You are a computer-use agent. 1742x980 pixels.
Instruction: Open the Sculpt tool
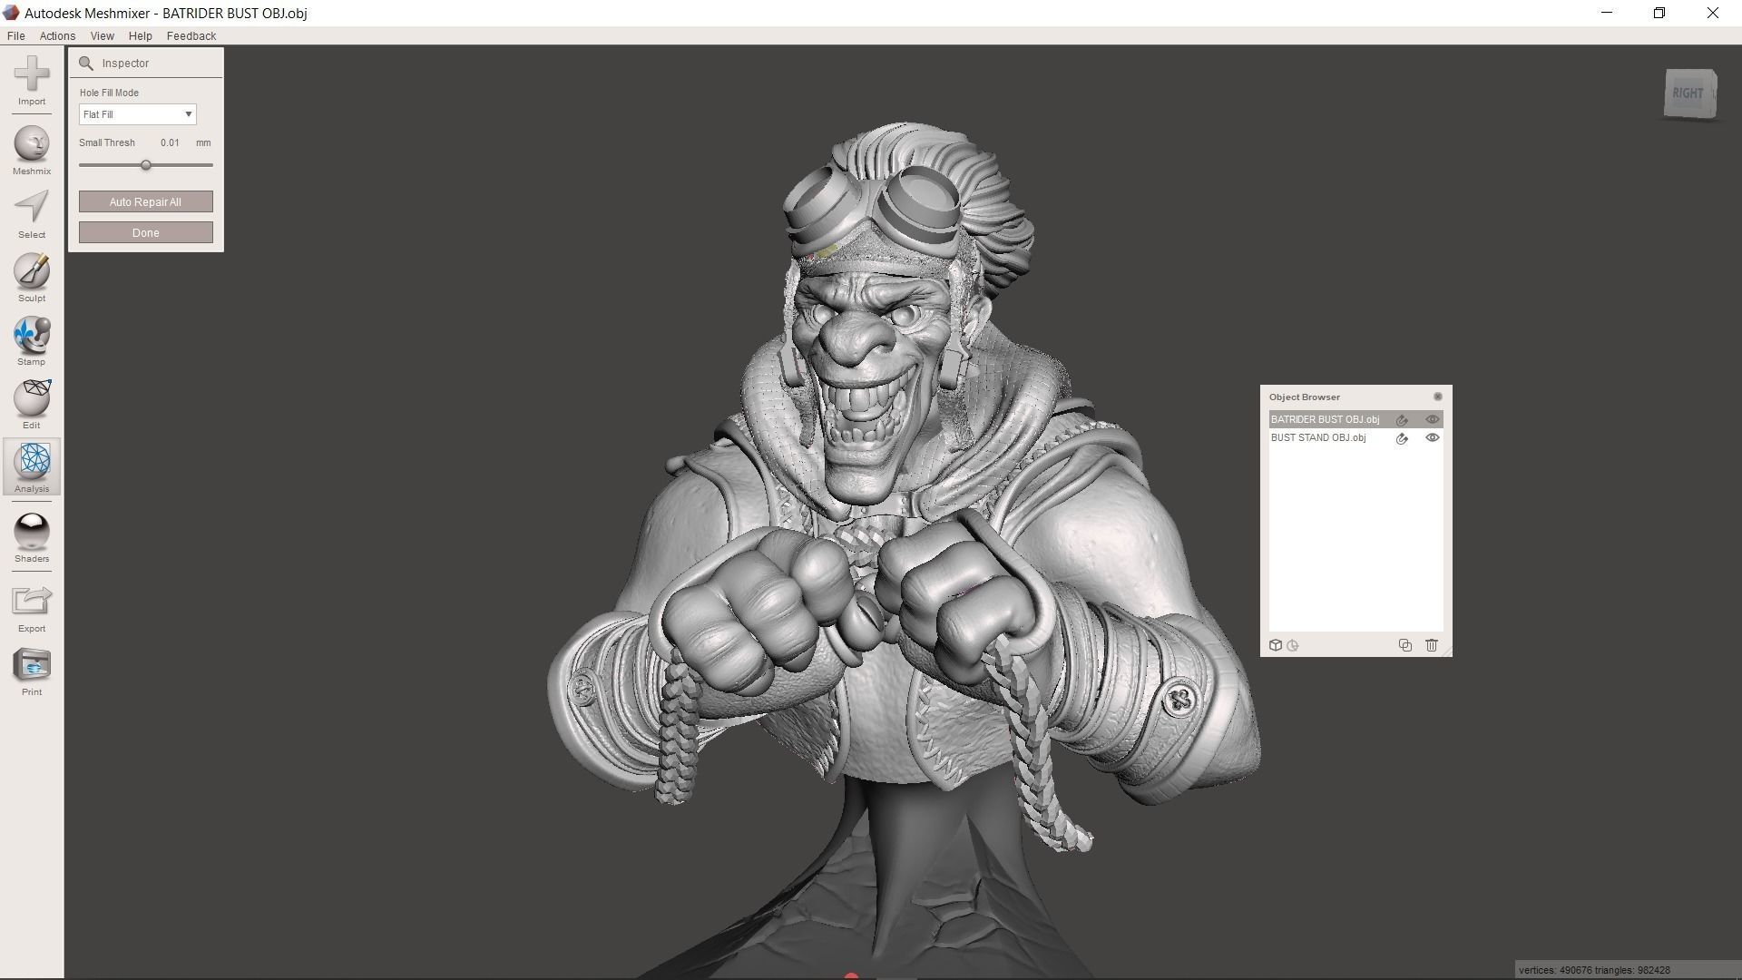[x=32, y=278]
